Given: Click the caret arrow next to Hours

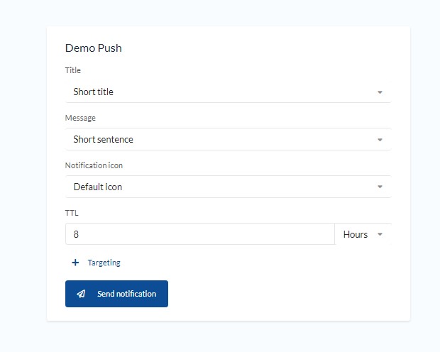Looking at the screenshot, I should pyautogui.click(x=380, y=234).
